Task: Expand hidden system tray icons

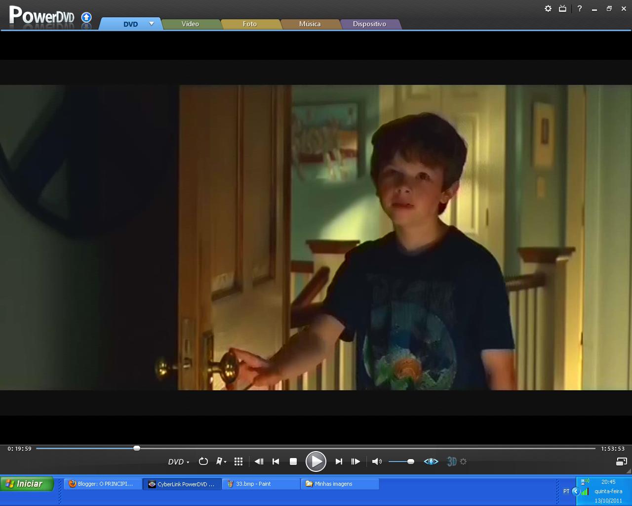Action: coord(575,491)
